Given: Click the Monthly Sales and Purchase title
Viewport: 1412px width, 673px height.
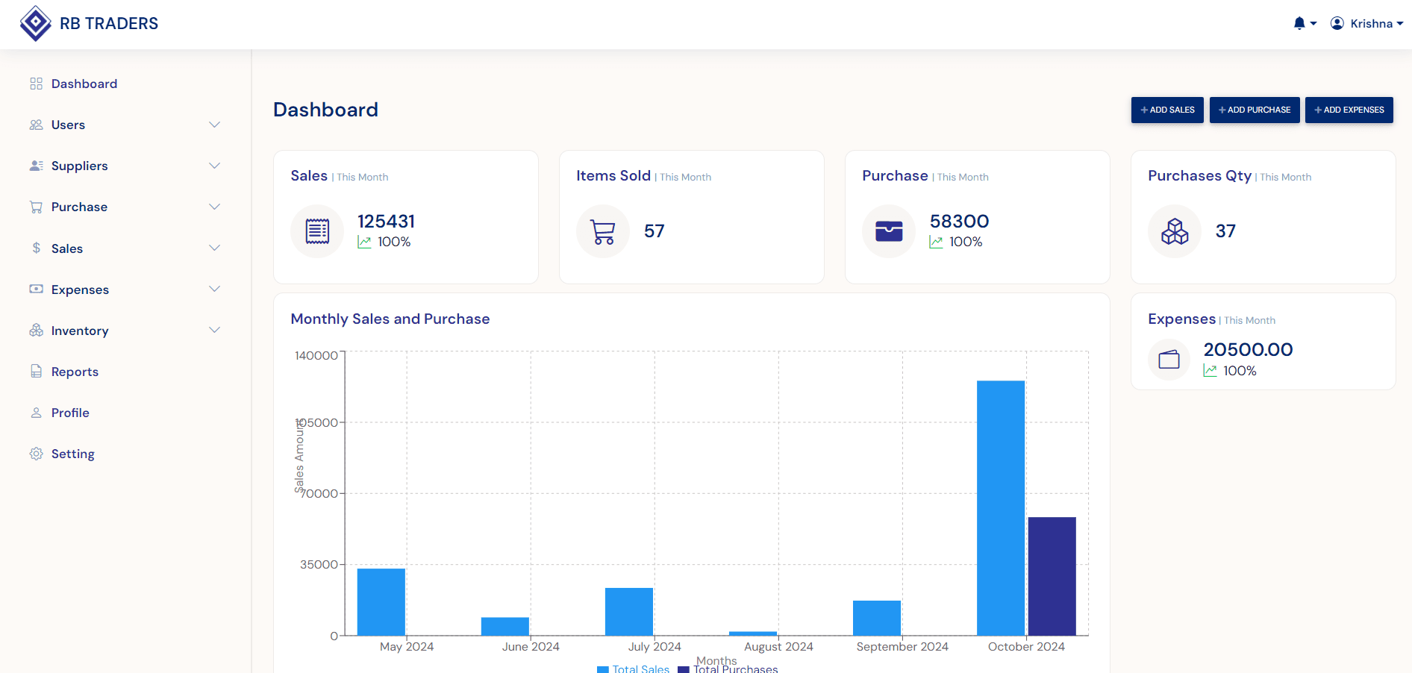Looking at the screenshot, I should click(390, 319).
